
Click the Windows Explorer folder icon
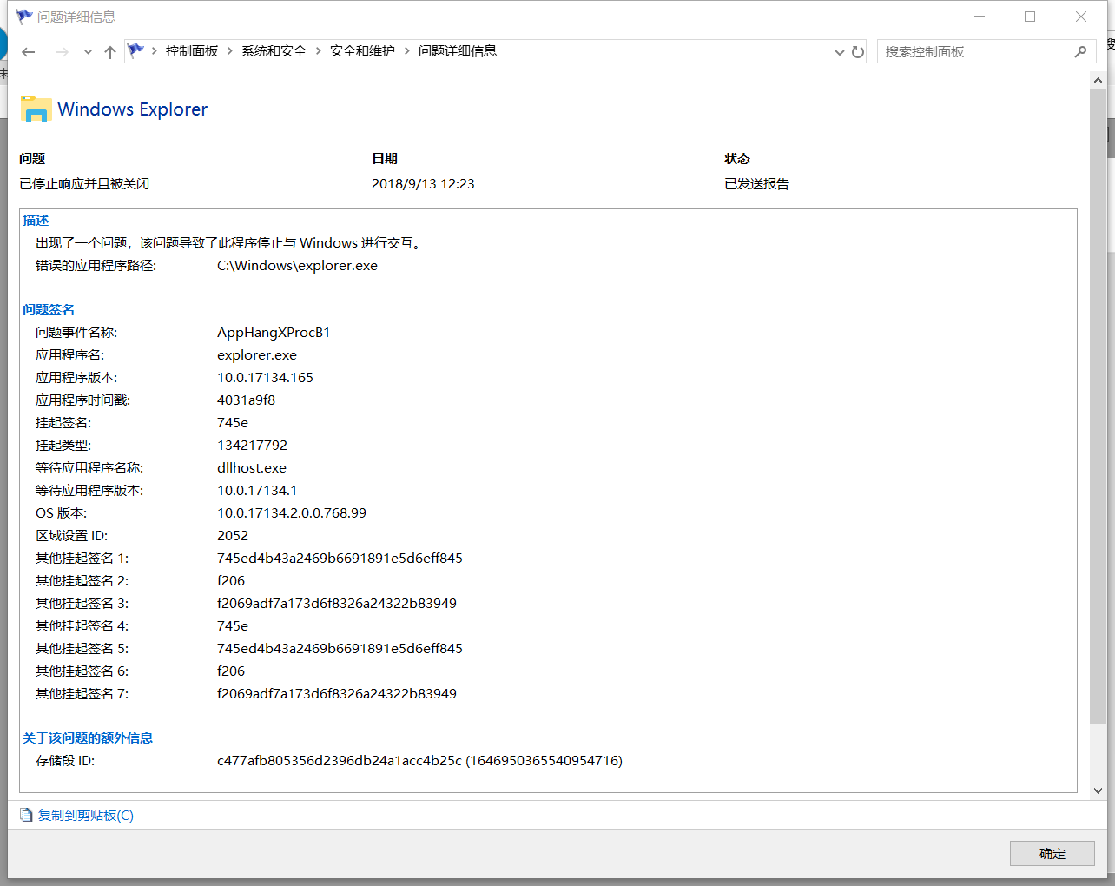(x=35, y=108)
